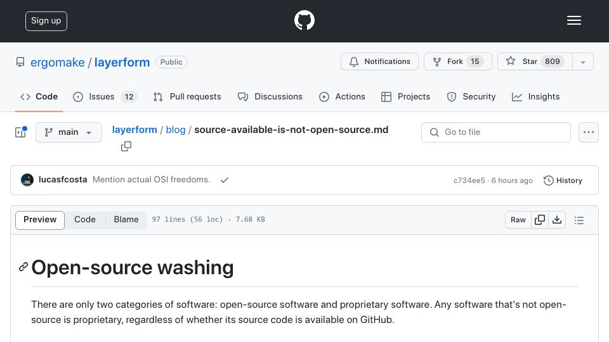Fork the repository
Viewport: 609px width, 342px height.
[457, 61]
